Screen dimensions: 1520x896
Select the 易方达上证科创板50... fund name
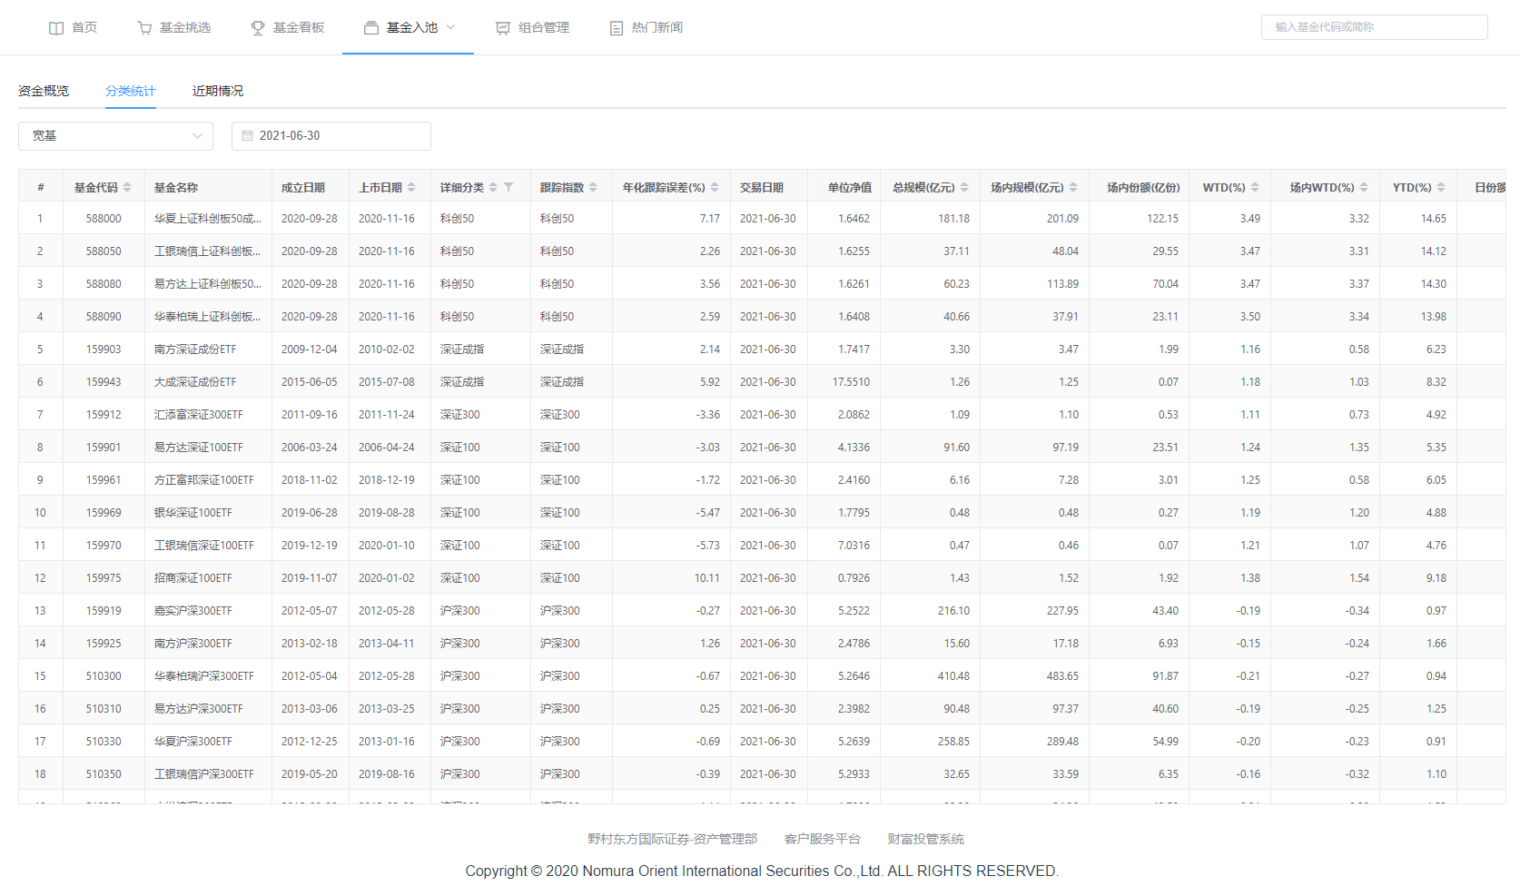(208, 284)
